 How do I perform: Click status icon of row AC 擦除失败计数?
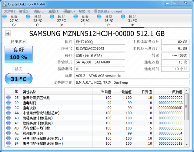[8, 123]
